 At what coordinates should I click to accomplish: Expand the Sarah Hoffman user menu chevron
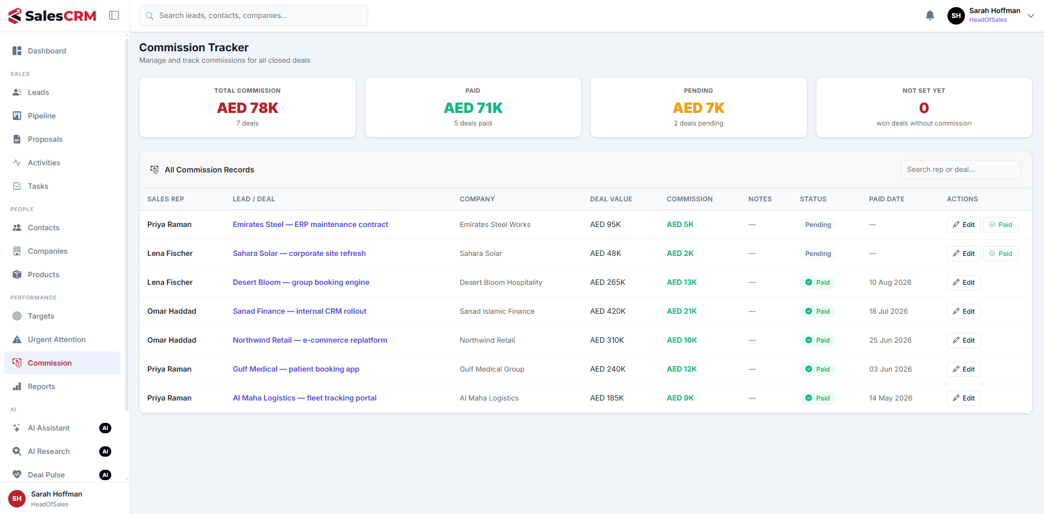(1031, 16)
